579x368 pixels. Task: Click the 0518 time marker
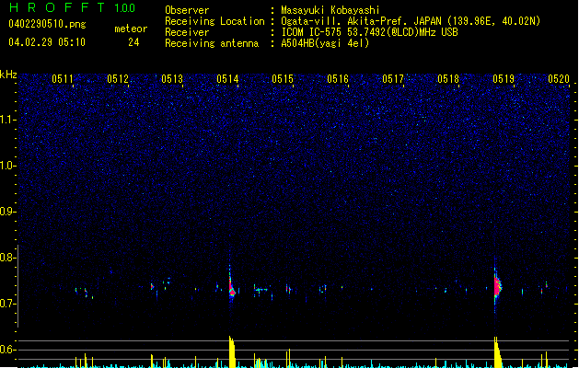click(x=448, y=79)
